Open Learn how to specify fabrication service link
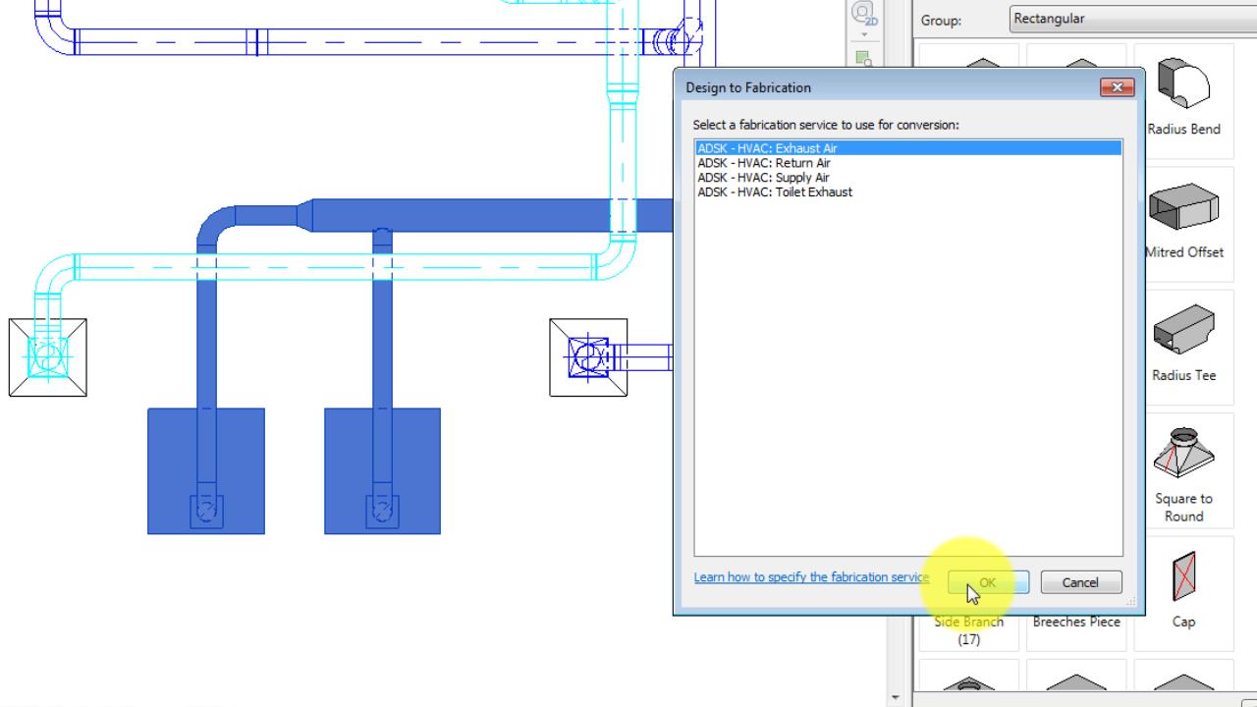 coord(811,577)
